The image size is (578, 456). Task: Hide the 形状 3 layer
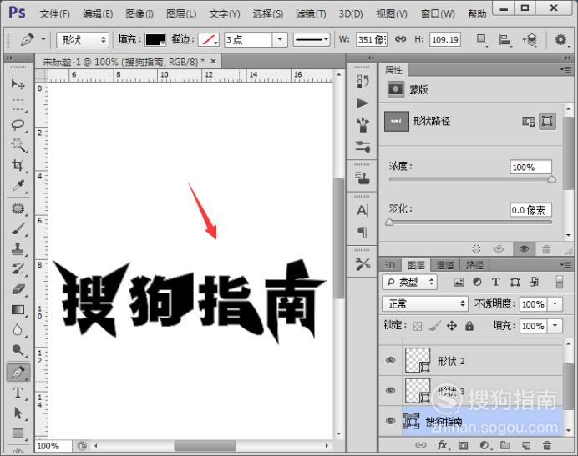(390, 390)
